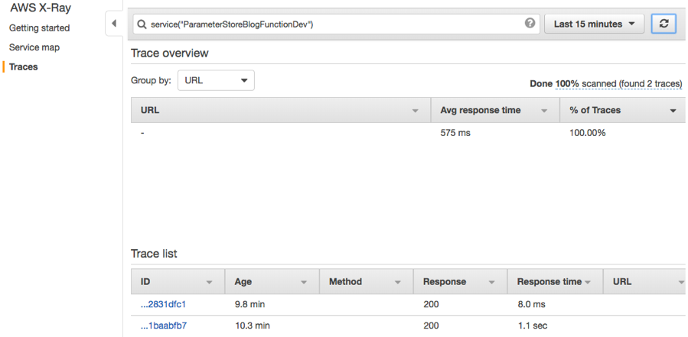Sort trace list by Response time arrow
The height and width of the screenshot is (337, 688).
587,282
